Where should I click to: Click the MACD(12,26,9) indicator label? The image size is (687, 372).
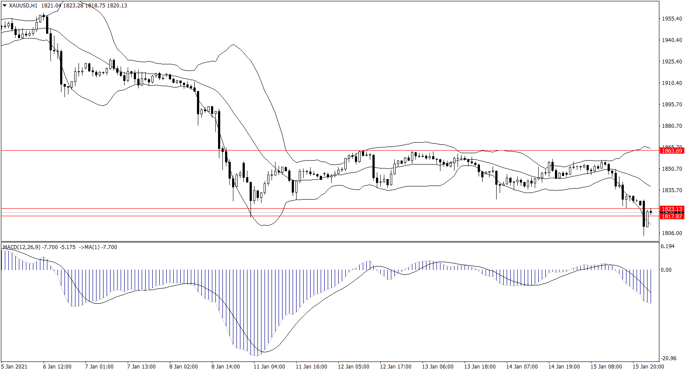click(x=21, y=247)
